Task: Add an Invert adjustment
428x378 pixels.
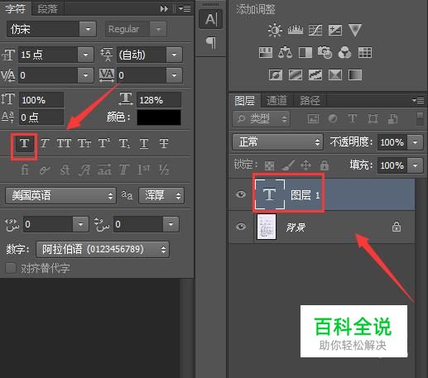Action: [276, 74]
